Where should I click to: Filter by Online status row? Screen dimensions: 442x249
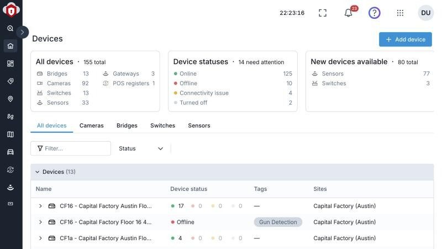coord(233,74)
